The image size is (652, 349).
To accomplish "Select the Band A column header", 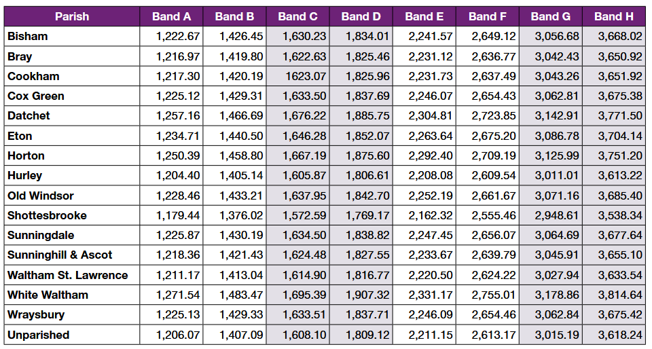I will [171, 16].
